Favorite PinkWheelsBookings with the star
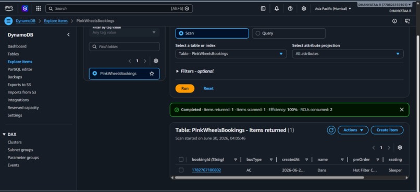The height and width of the screenshot is (192, 420). click(152, 74)
